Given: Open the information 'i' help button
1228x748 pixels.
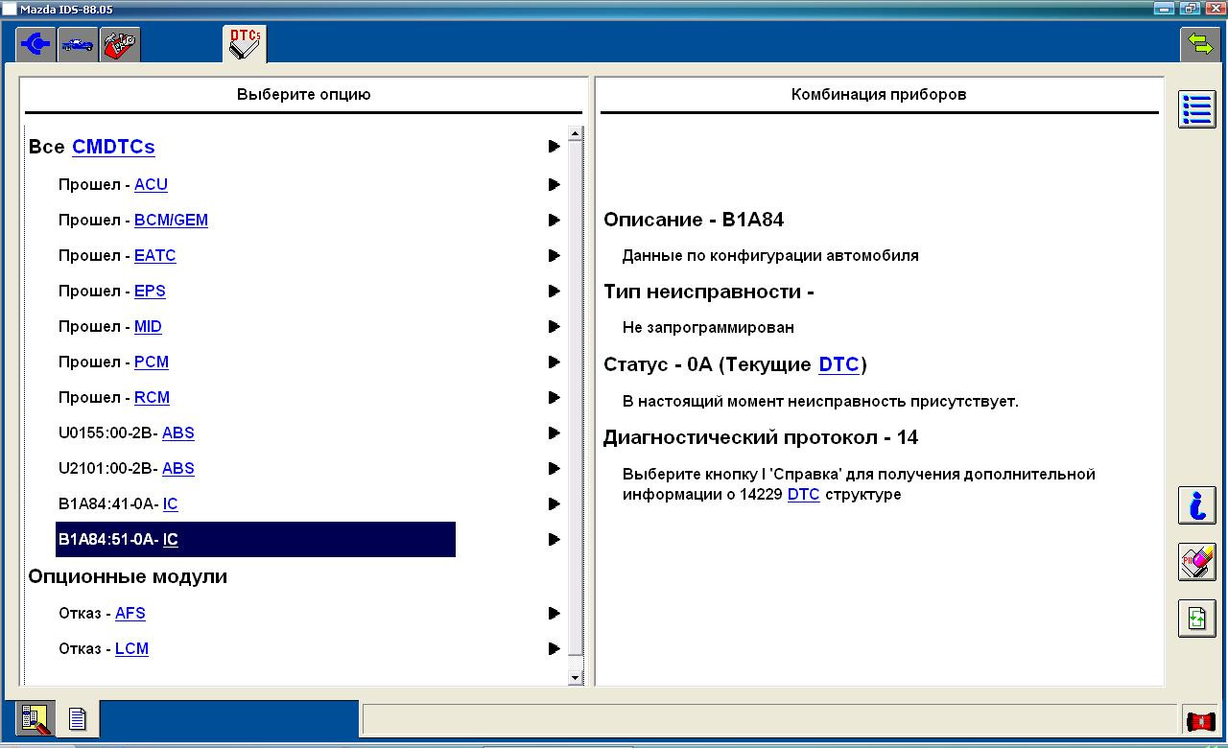Looking at the screenshot, I should (1196, 505).
